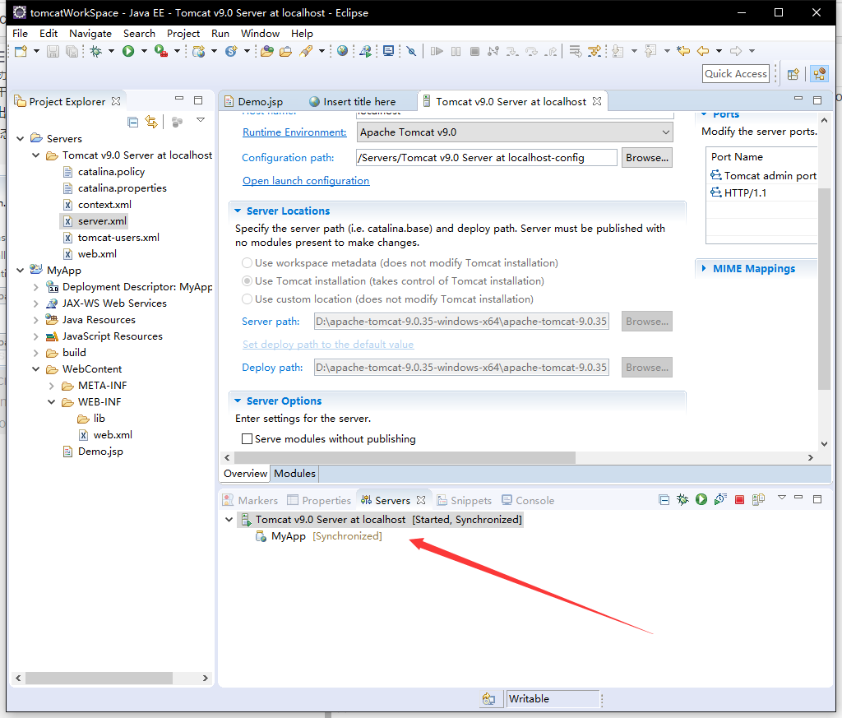Start server in debug mode from Servers view
Viewport: 842px width, 718px height.
[x=682, y=500]
